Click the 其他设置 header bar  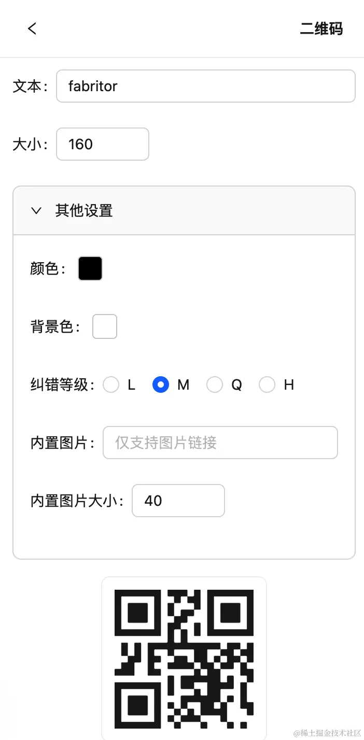pos(184,211)
